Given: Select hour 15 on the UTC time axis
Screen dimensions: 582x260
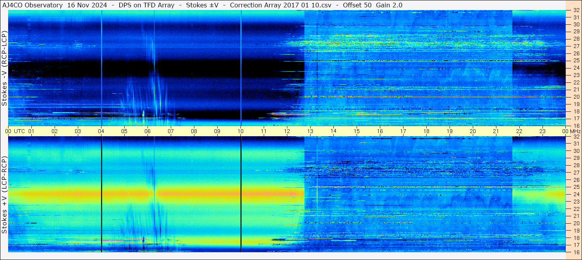Looking at the screenshot, I should 357,131.
